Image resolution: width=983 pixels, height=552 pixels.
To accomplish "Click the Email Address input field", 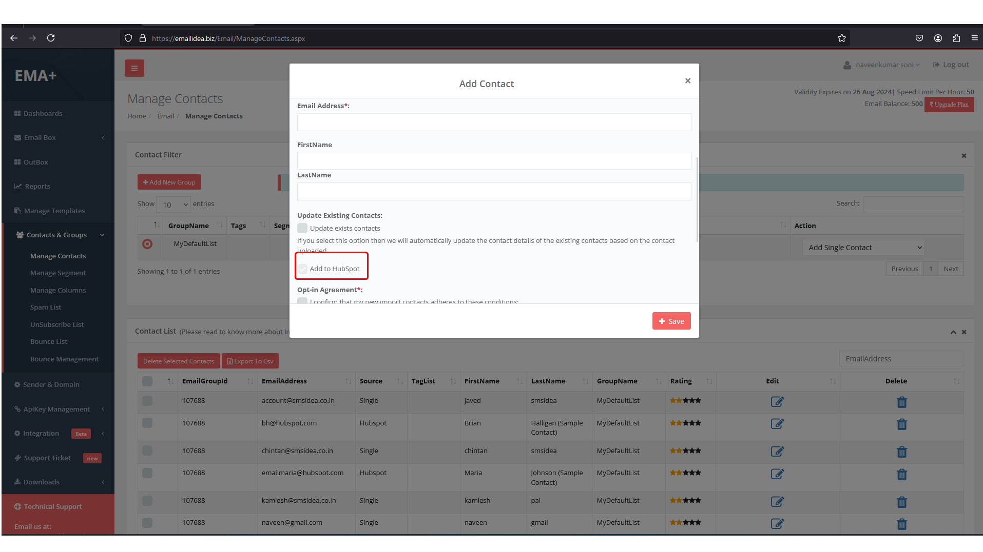I will (493, 122).
